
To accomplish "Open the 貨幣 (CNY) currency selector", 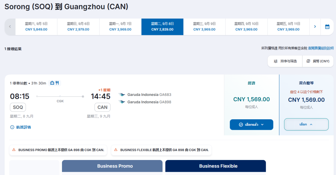I will (x=318, y=61).
